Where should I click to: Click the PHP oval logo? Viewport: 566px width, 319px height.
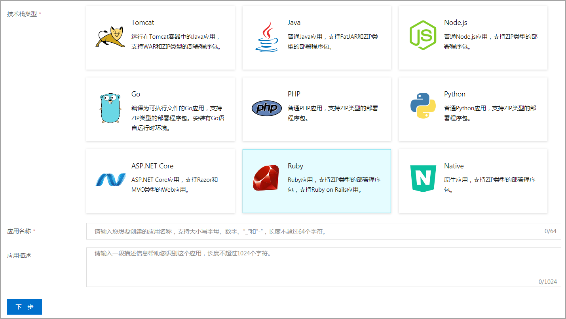pyautogui.click(x=267, y=108)
